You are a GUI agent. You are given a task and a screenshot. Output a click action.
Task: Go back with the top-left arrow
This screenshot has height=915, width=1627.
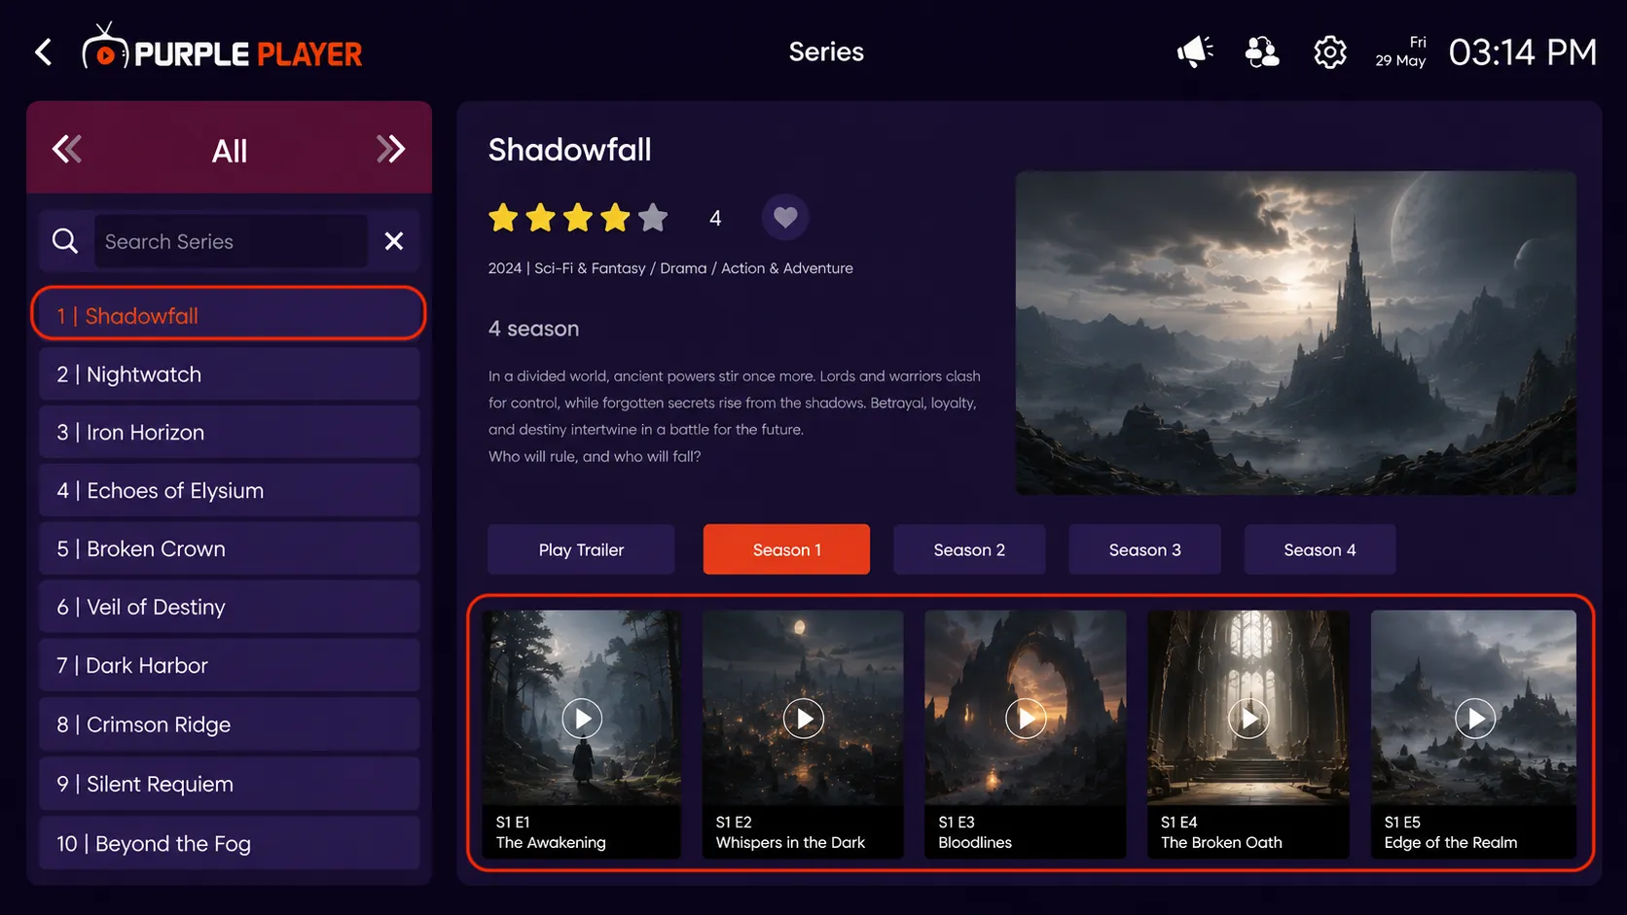coord(43,53)
